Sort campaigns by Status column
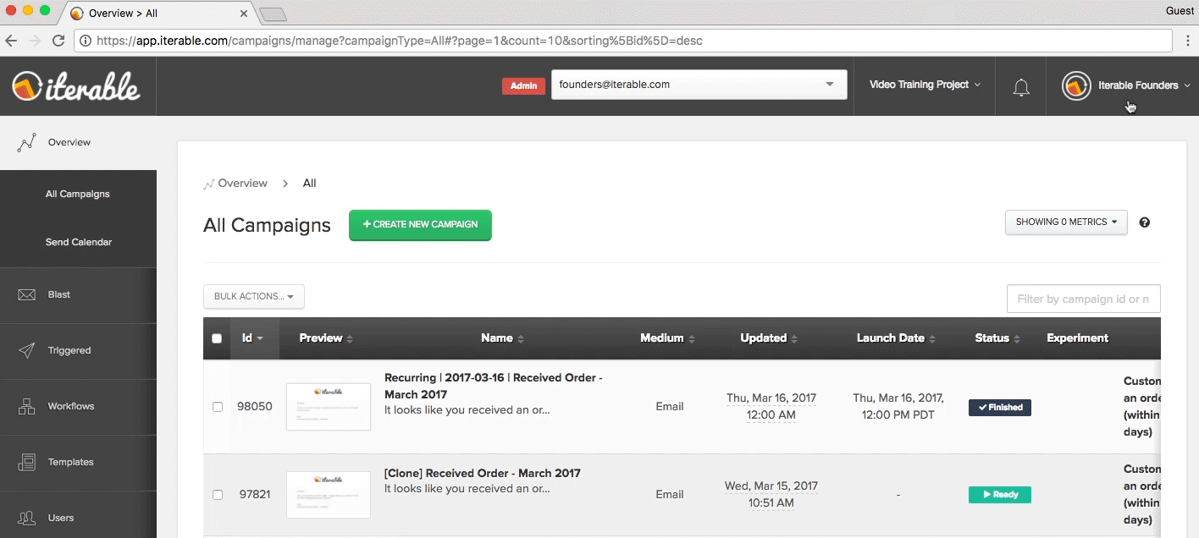 coord(997,338)
